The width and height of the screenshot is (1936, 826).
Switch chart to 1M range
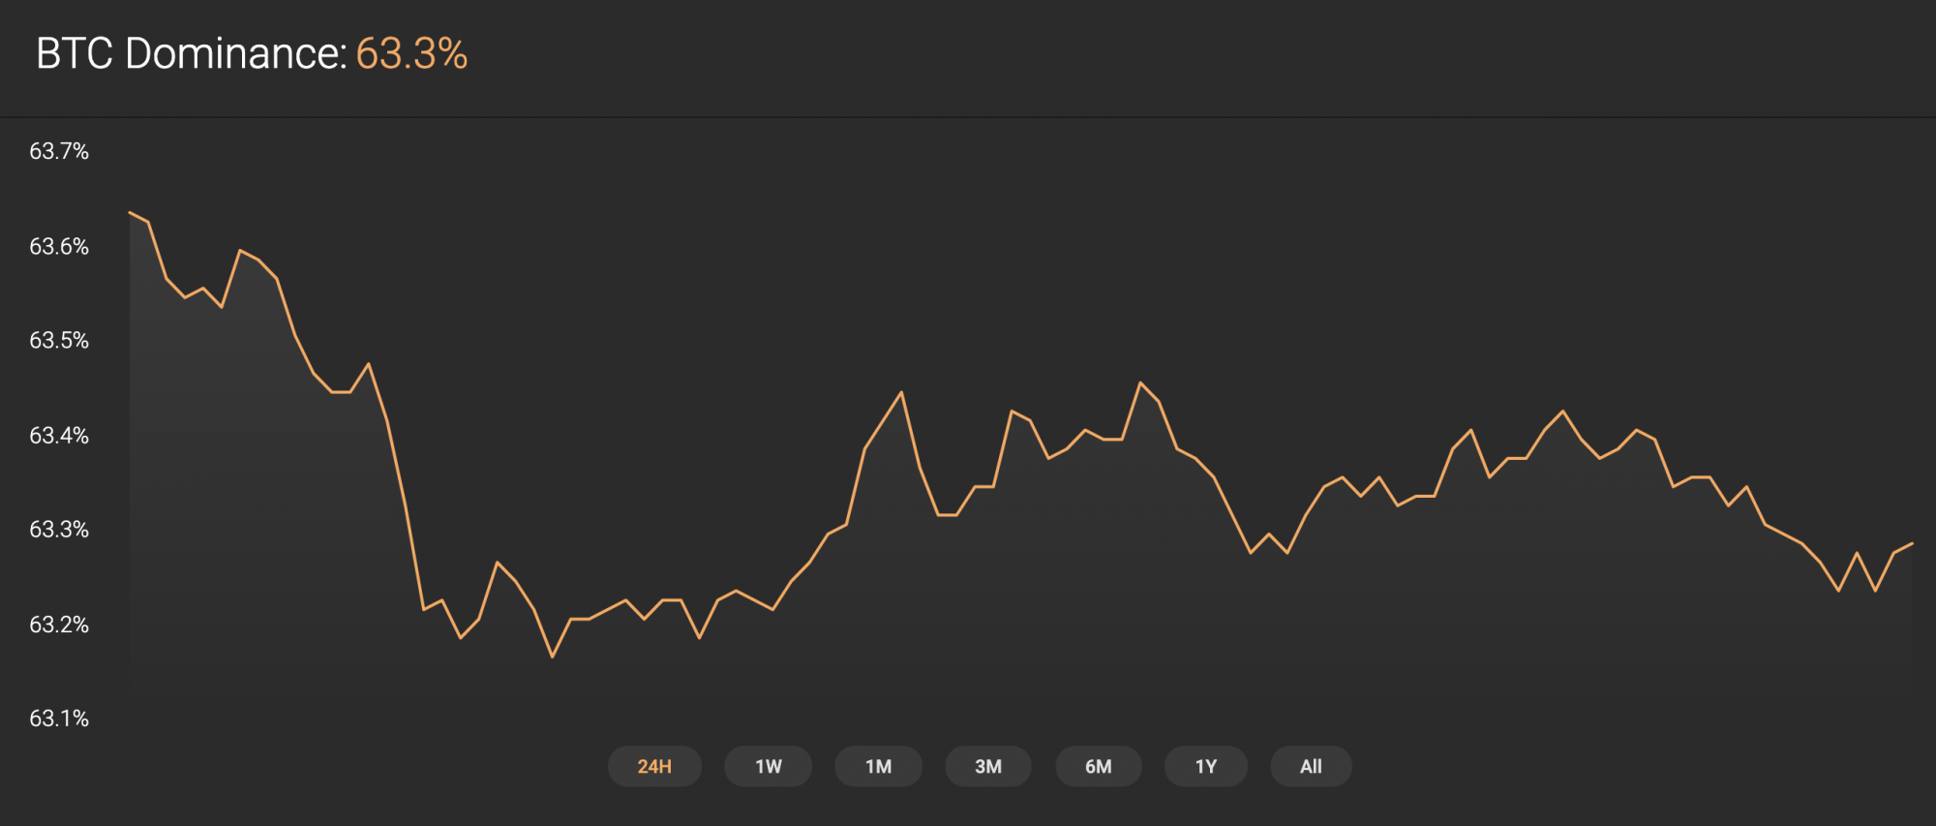tap(878, 766)
